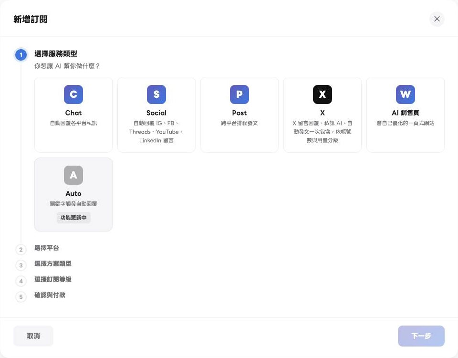This screenshot has width=458, height=358.
Task: Click the 下一步 button
Action: (x=421, y=336)
